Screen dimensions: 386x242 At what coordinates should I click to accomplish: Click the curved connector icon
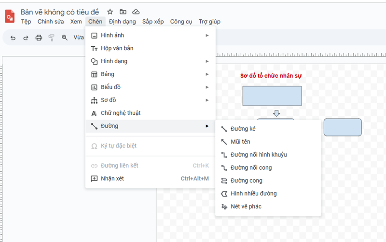point(224,168)
